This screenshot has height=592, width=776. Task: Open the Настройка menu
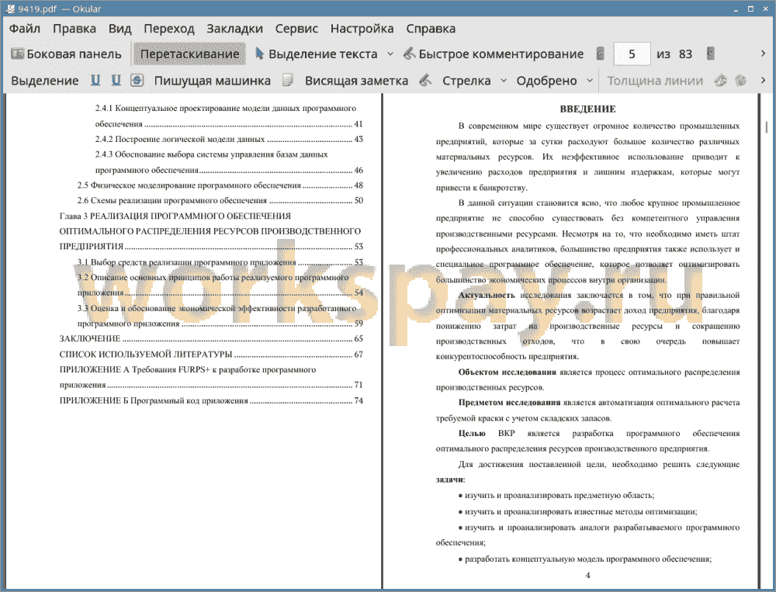pyautogui.click(x=362, y=29)
